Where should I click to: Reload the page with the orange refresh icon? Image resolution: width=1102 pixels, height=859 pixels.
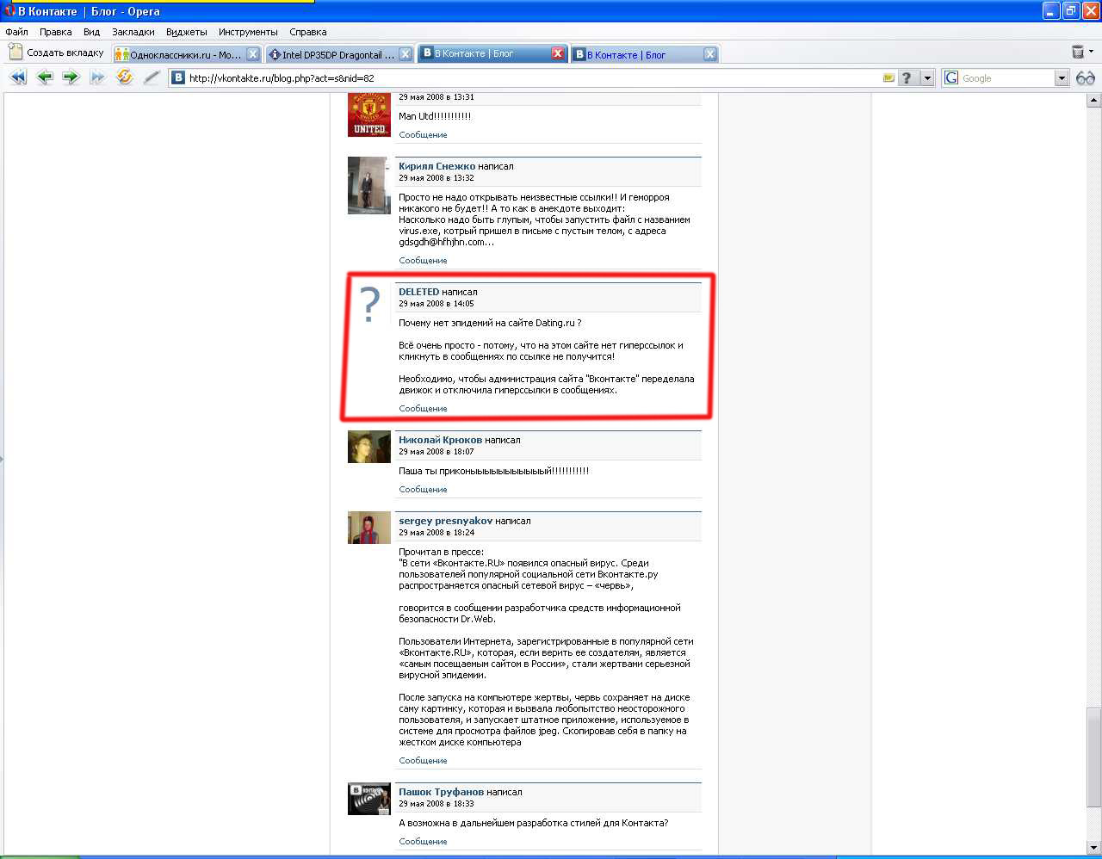[x=125, y=77]
